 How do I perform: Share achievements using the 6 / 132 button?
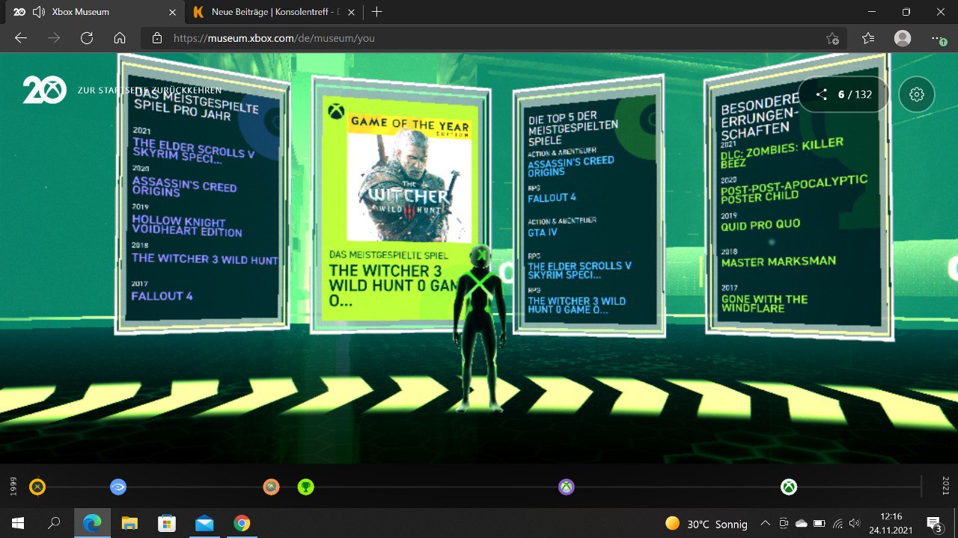coord(843,94)
